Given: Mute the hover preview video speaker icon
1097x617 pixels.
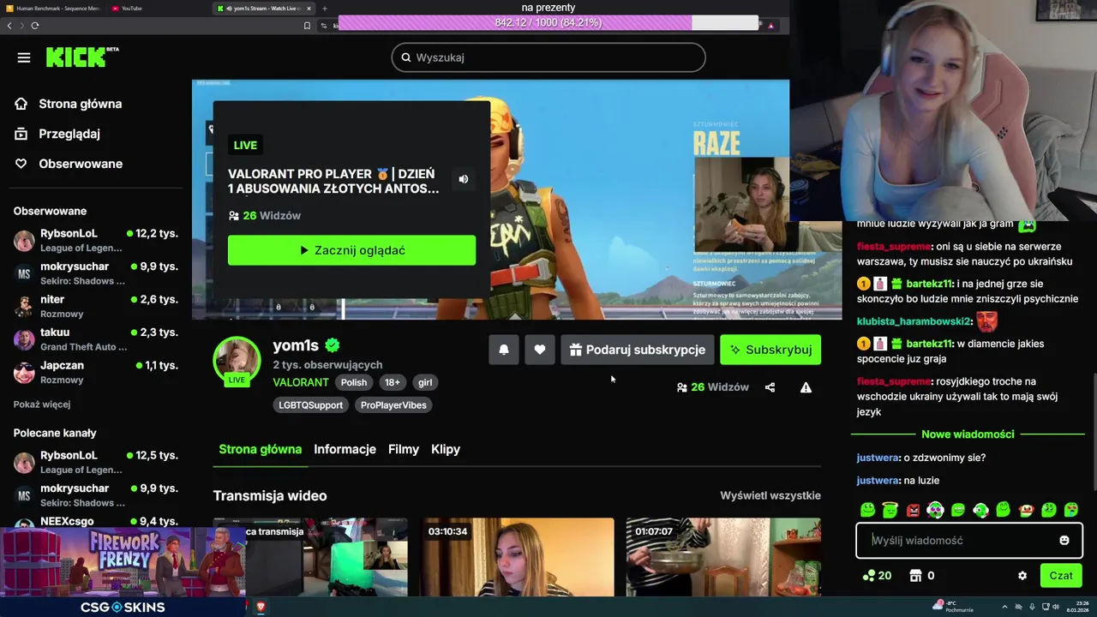Looking at the screenshot, I should pos(464,179).
